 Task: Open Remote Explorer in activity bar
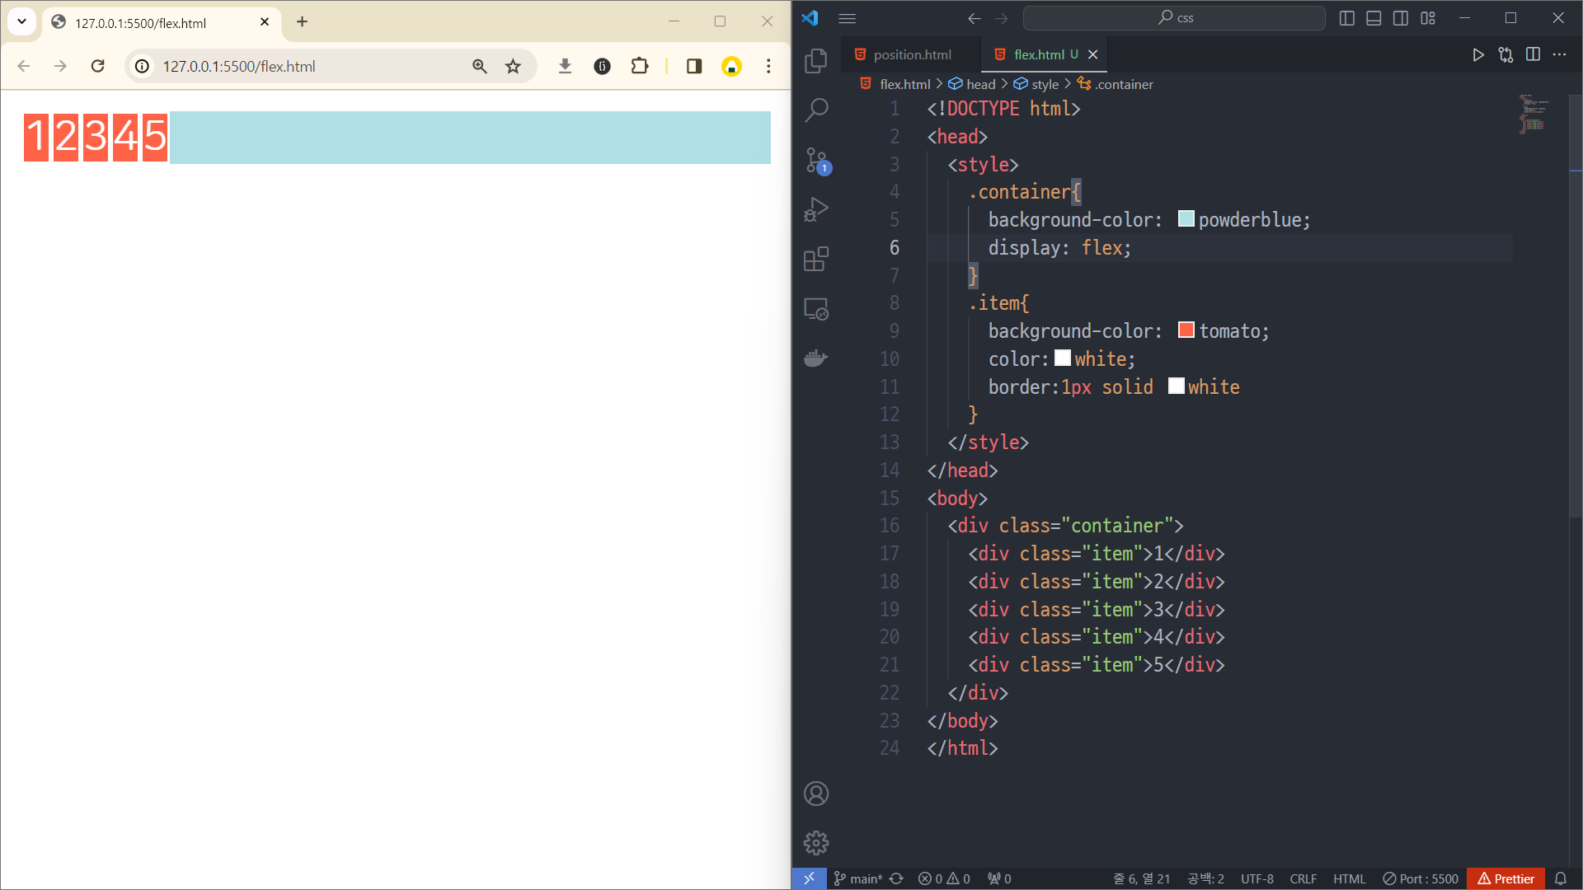click(815, 309)
